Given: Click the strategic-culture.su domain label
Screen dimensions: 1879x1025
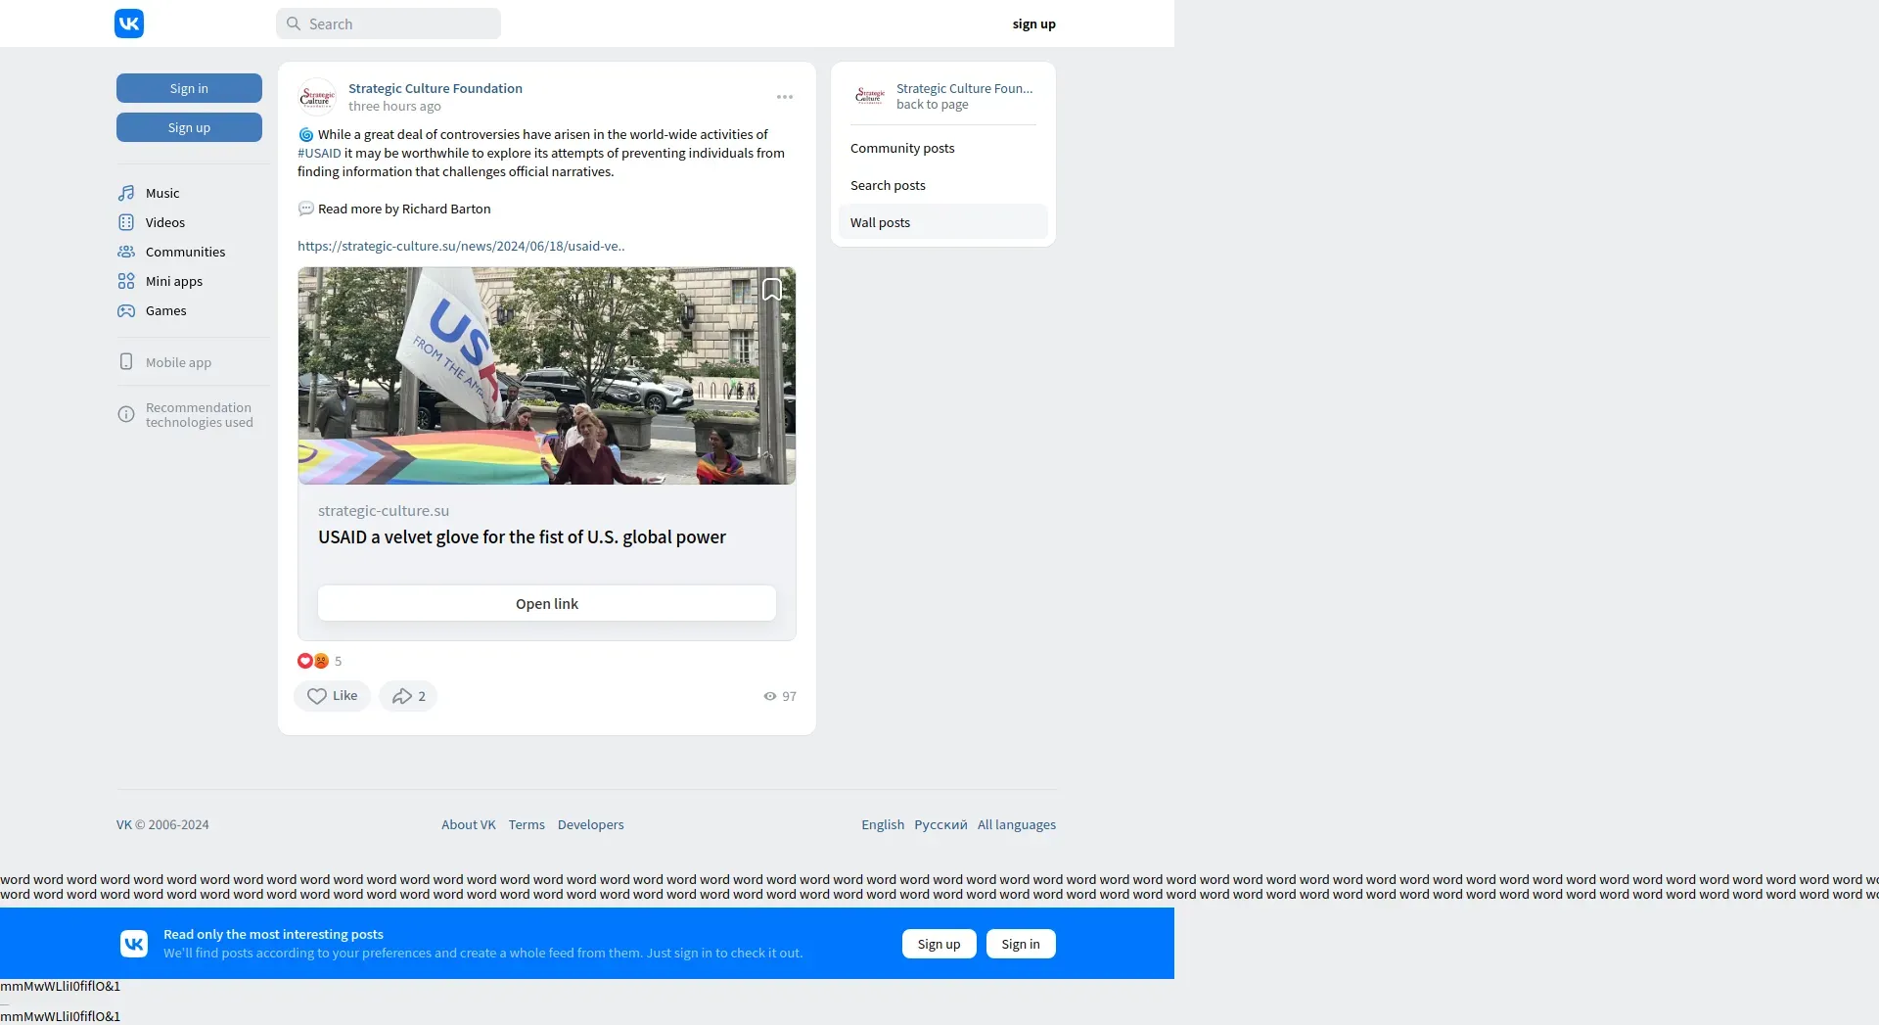Looking at the screenshot, I should (384, 510).
